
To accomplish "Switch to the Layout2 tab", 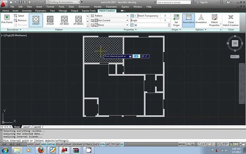I will 37,127.
